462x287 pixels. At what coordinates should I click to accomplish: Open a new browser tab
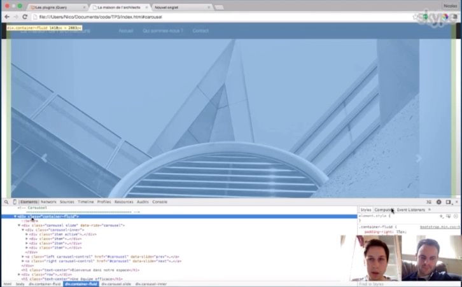pos(219,8)
